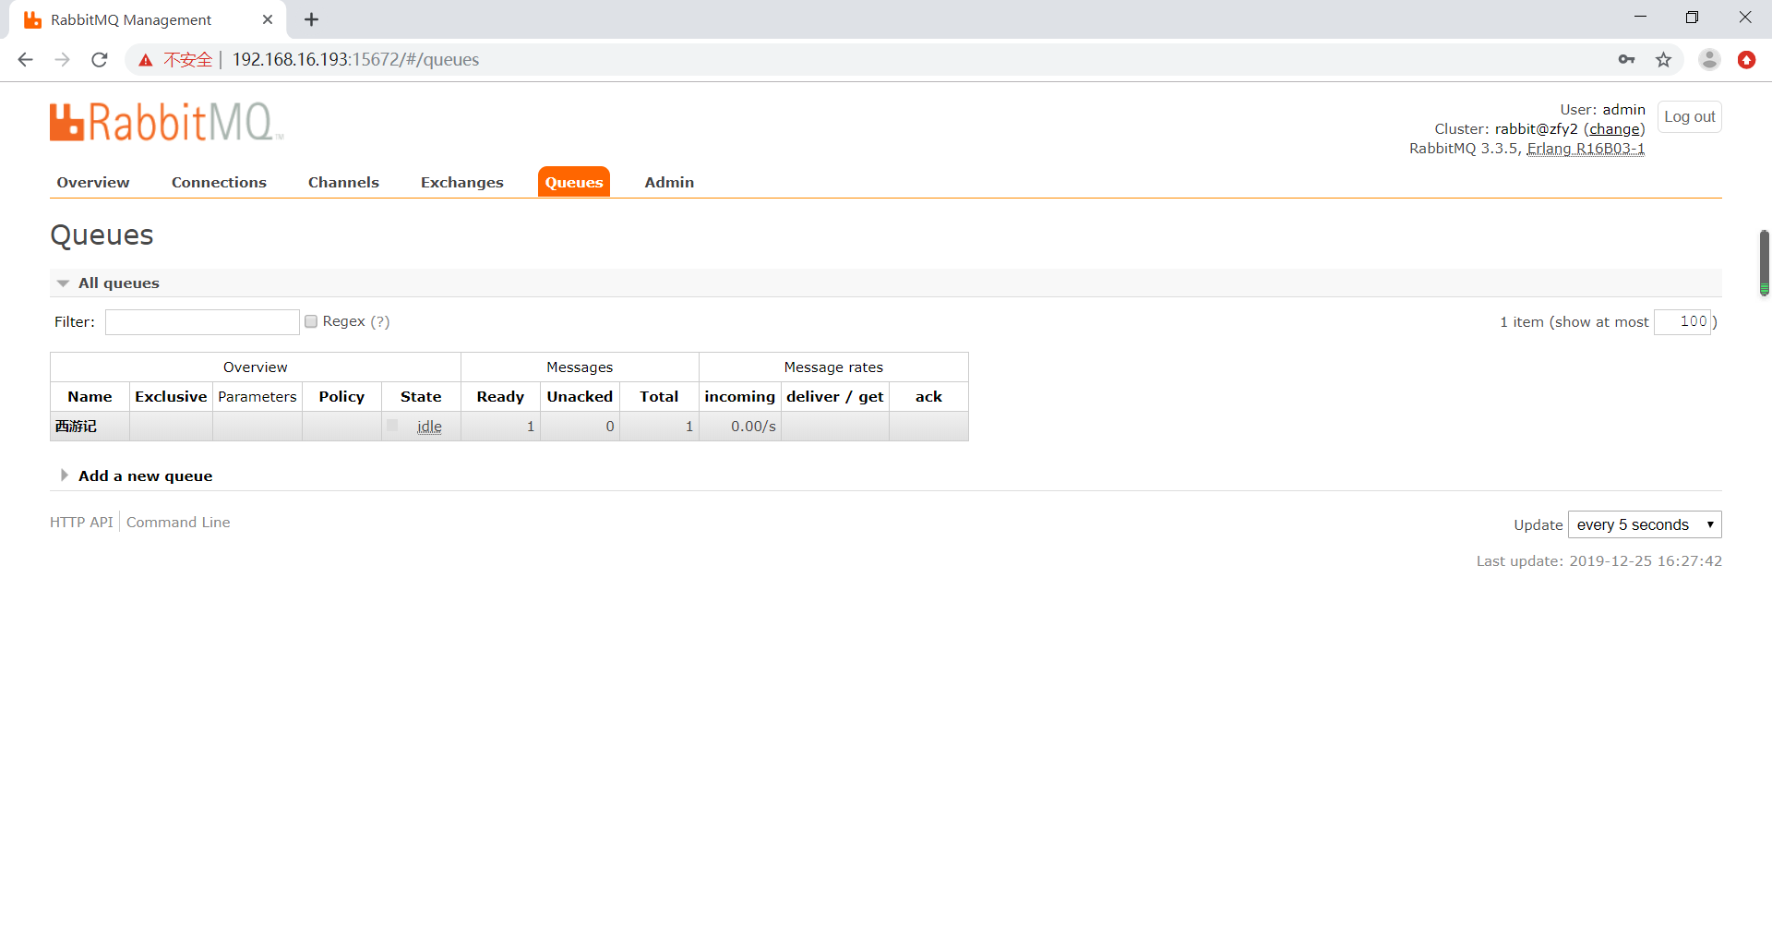Image resolution: width=1772 pixels, height=951 pixels.
Task: Switch to the Exchanges tab
Action: tap(461, 183)
